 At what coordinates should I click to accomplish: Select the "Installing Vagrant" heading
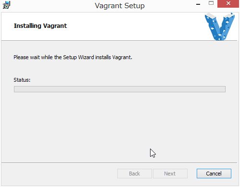40,26
